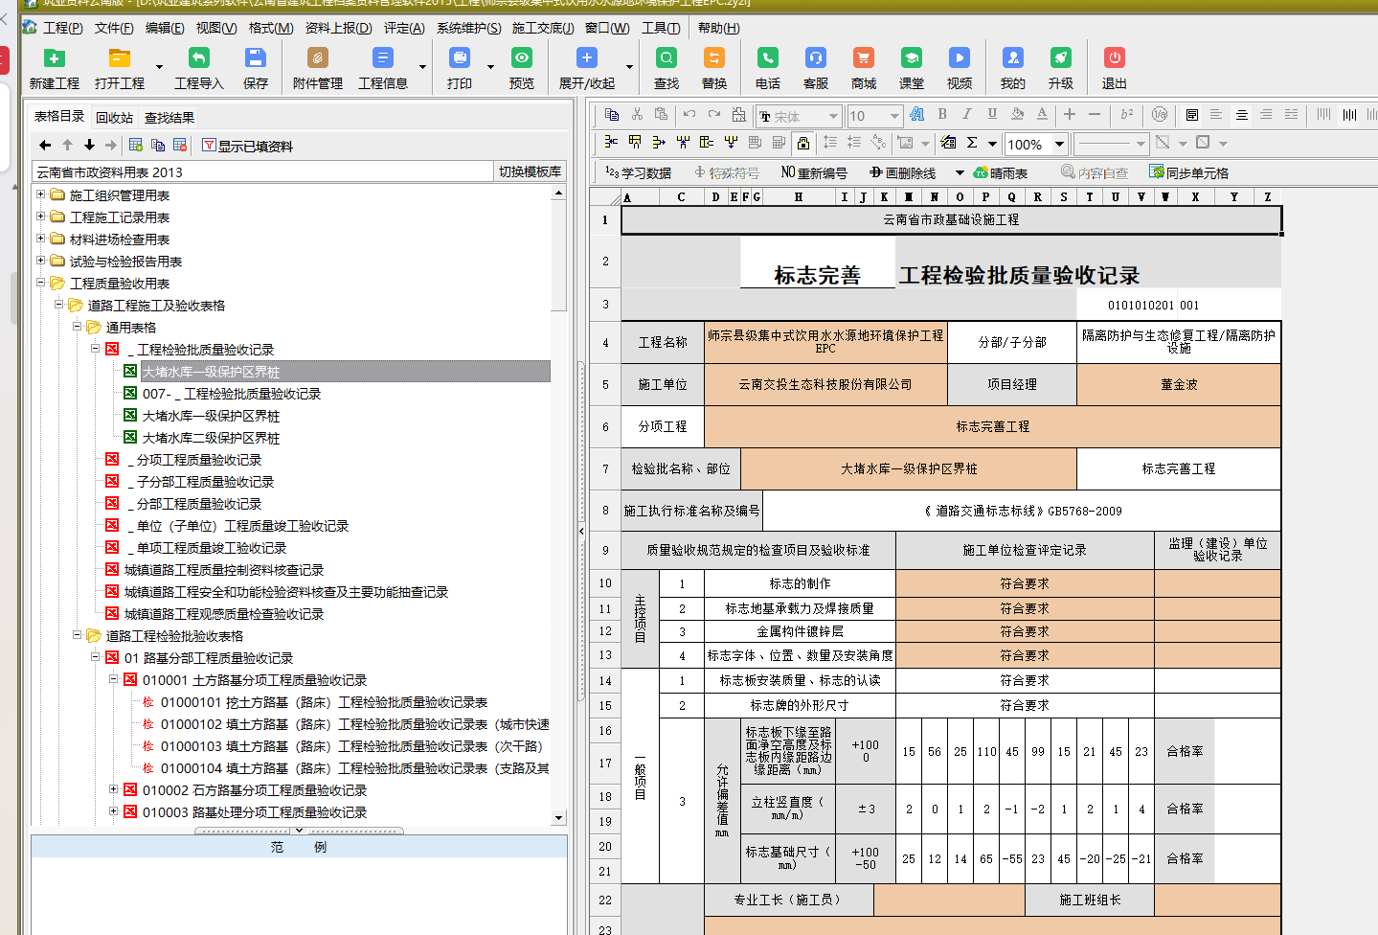Switch to the 回收站 tab
This screenshot has width=1378, height=935.
114,118
